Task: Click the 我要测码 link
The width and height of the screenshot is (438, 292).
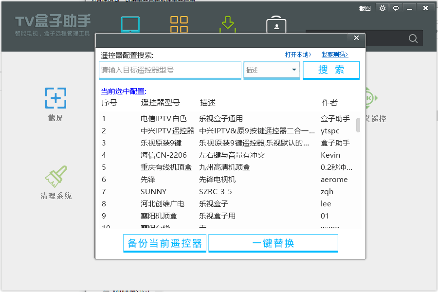Action: pos(335,55)
